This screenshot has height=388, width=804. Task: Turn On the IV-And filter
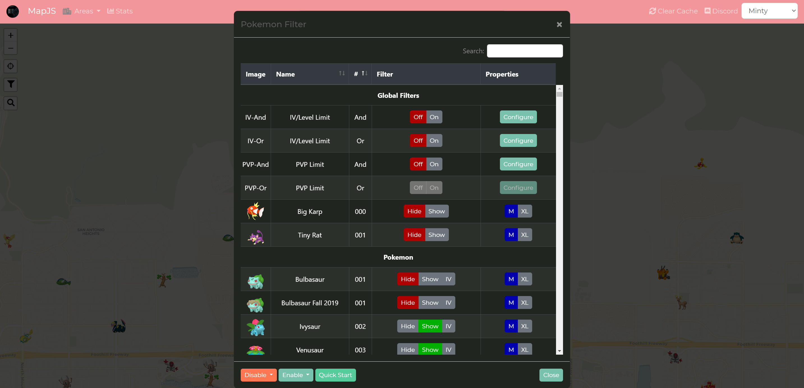point(434,117)
